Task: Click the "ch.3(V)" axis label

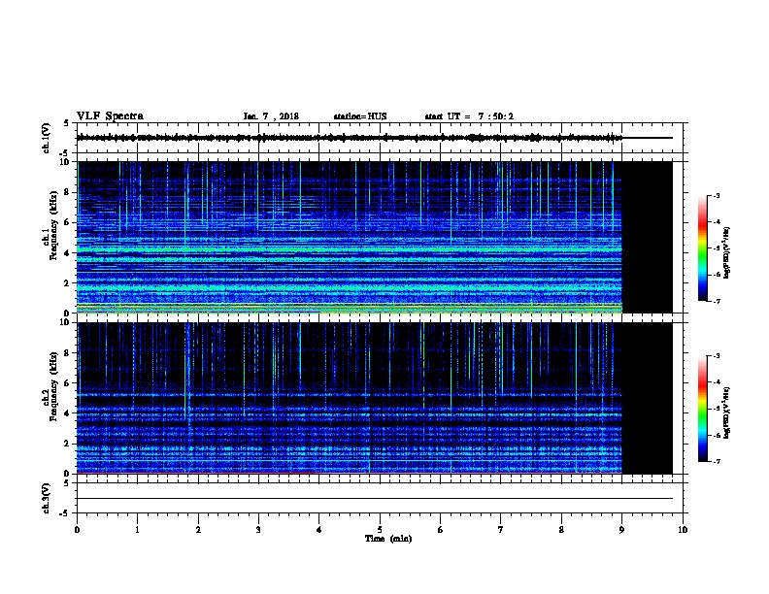Action: pos(47,498)
